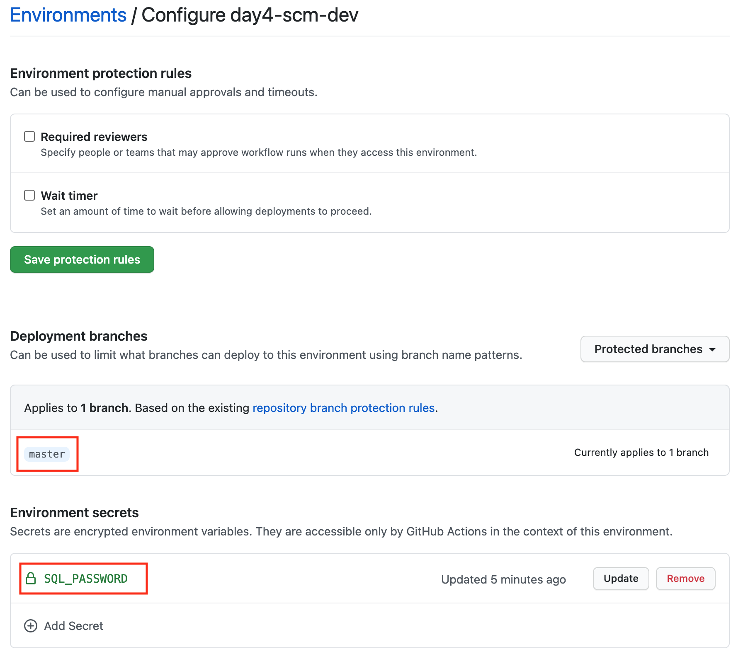Click Add Secret to create a new secret
The image size is (743, 654).
[x=73, y=626]
